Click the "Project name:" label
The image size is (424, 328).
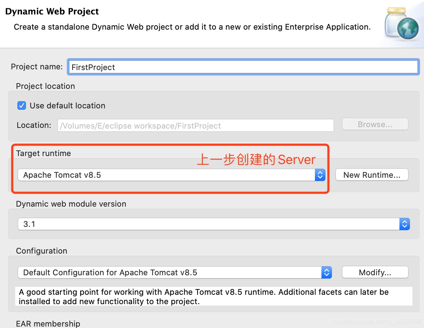pos(37,66)
